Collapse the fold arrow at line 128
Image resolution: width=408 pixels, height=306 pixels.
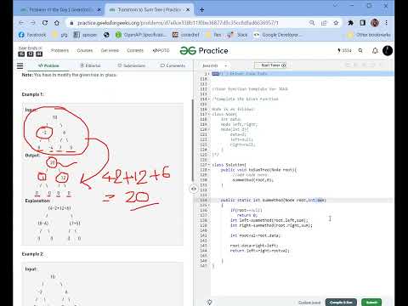209,170
